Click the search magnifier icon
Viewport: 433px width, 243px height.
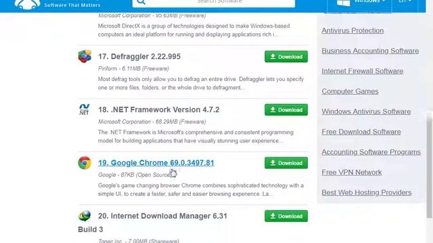[141, 2]
